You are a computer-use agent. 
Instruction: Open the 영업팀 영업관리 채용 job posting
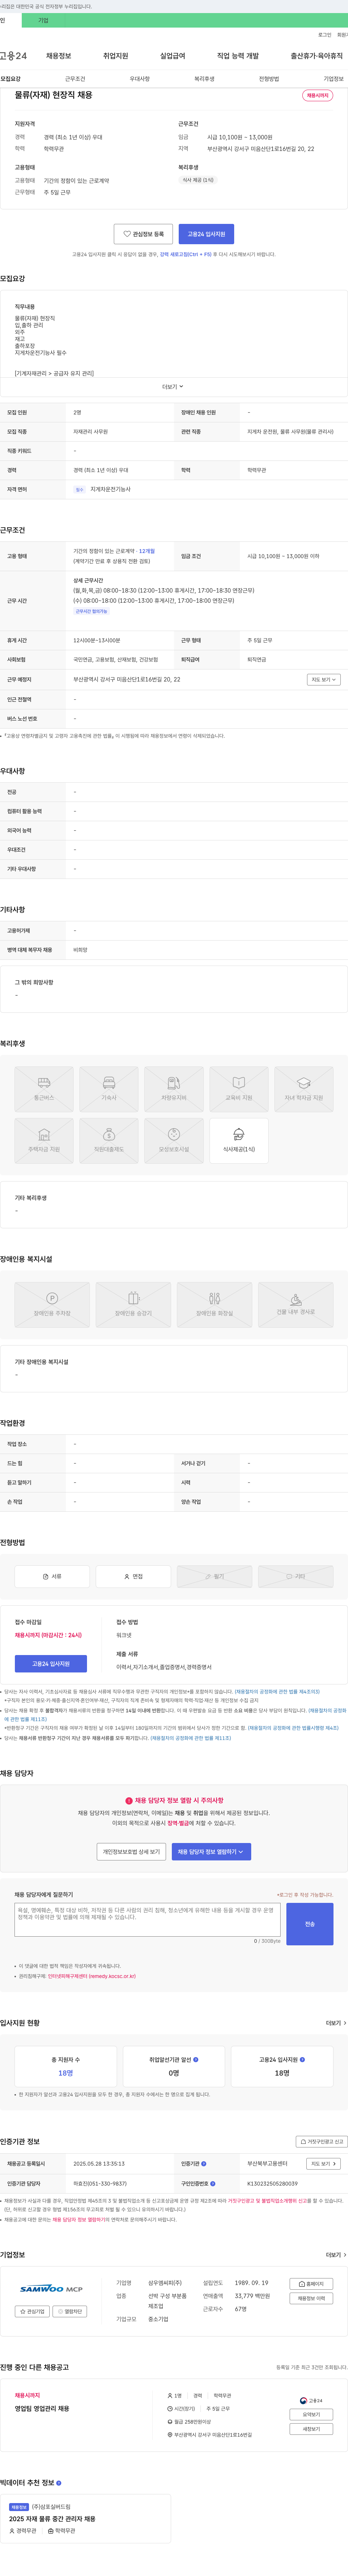pos(42,2409)
